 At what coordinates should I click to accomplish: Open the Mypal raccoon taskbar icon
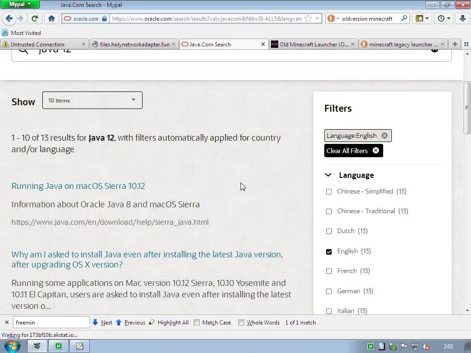tap(37, 347)
